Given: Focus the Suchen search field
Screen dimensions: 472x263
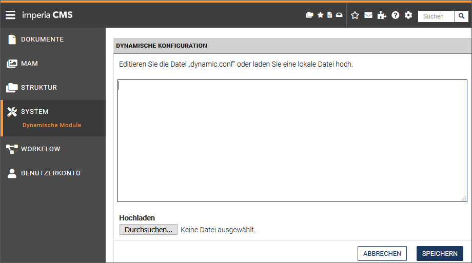Looking at the screenshot, I should tap(436, 16).
